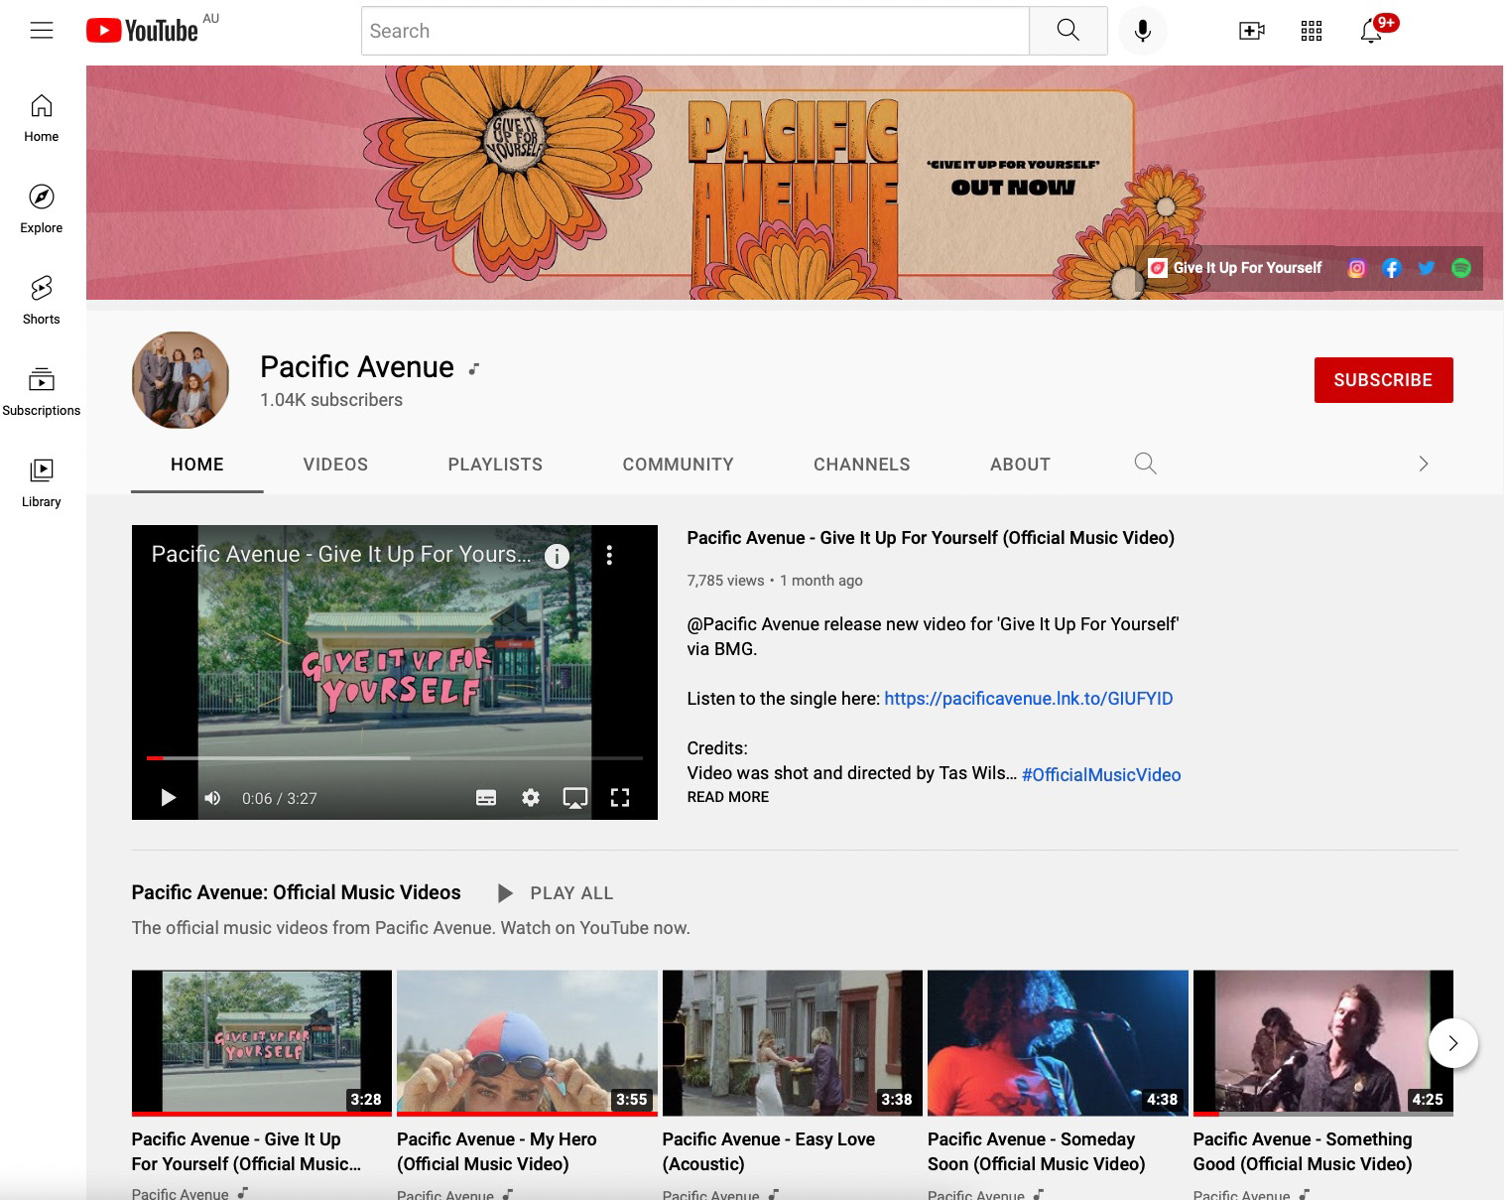Seek on the video progress bar
The width and height of the screenshot is (1506, 1200).
pyautogui.click(x=395, y=758)
